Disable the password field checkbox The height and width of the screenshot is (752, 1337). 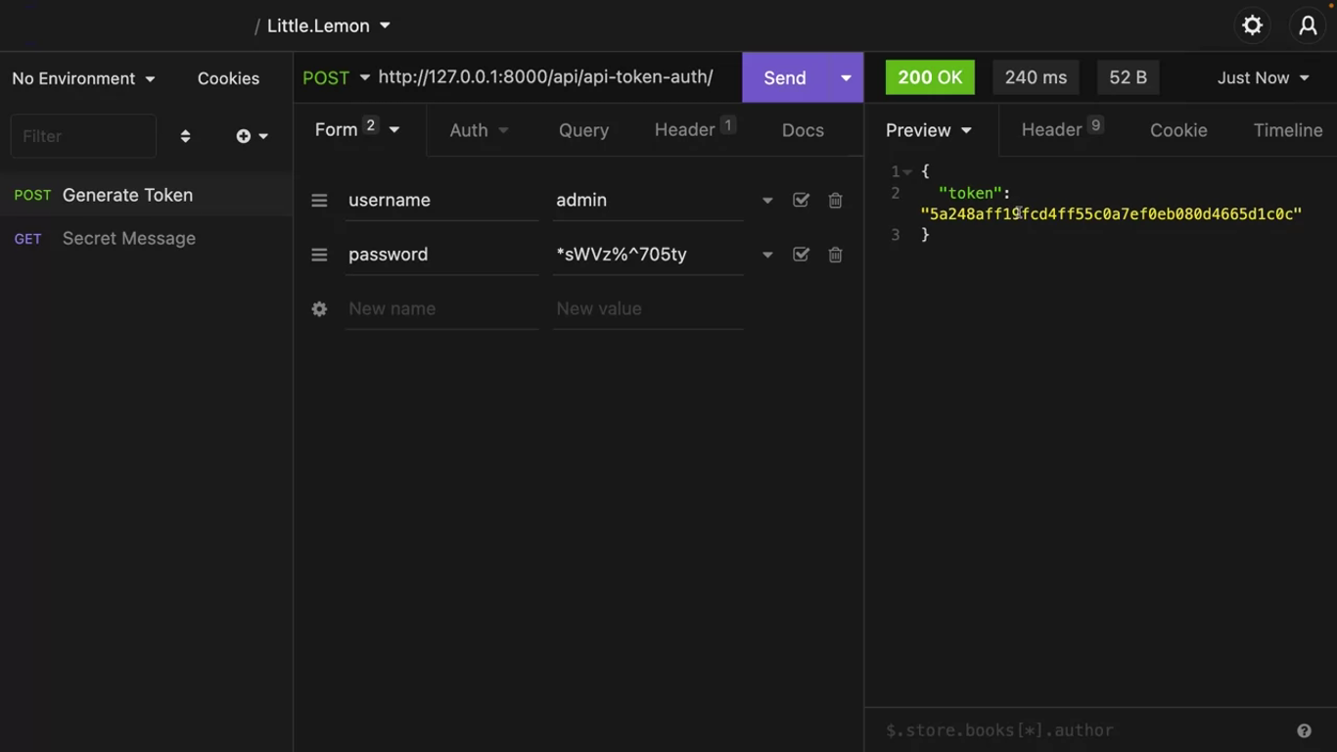(x=801, y=255)
